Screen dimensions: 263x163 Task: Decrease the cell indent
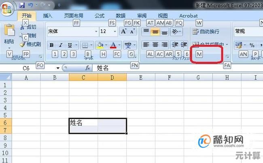(x=175, y=45)
